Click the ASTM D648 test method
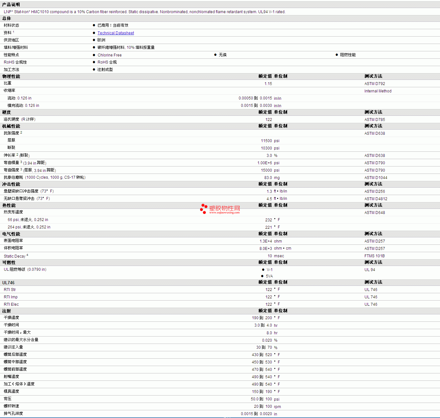Image resolution: width=440 pixels, height=418 pixels. pyautogui.click(x=374, y=213)
